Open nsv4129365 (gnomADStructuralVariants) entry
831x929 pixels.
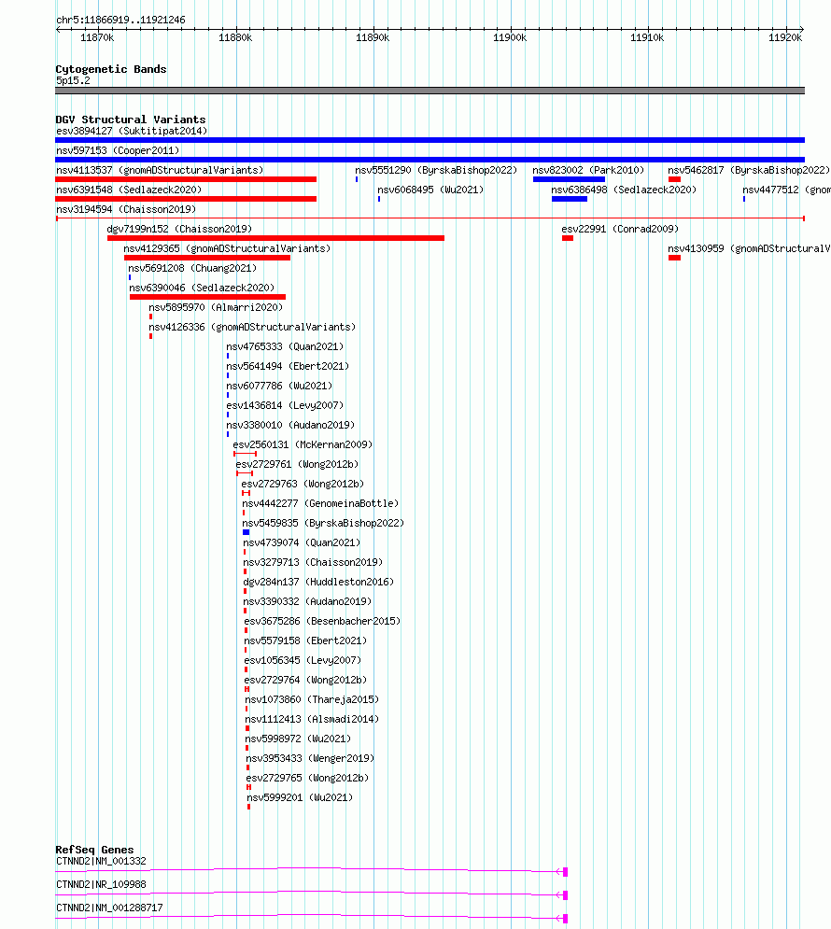tap(227, 248)
